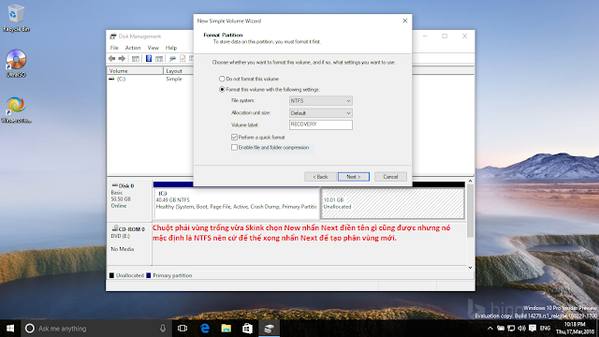Click the Back button in the wizard

[320, 177]
